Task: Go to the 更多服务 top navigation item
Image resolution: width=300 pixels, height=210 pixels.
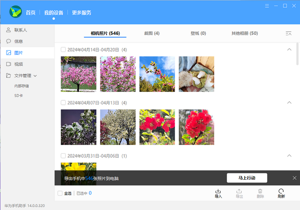Action: pyautogui.click(x=81, y=12)
